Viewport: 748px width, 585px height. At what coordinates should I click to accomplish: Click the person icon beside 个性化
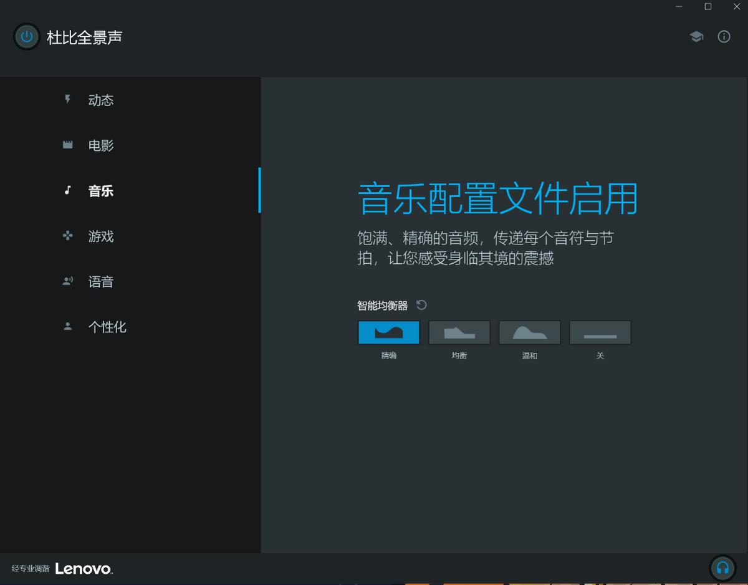pyautogui.click(x=68, y=326)
